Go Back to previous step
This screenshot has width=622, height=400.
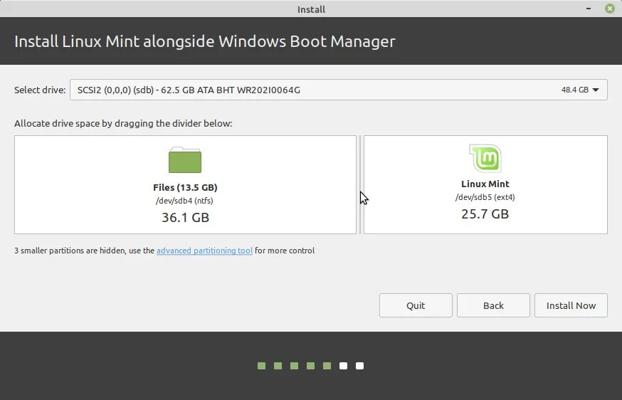click(493, 305)
